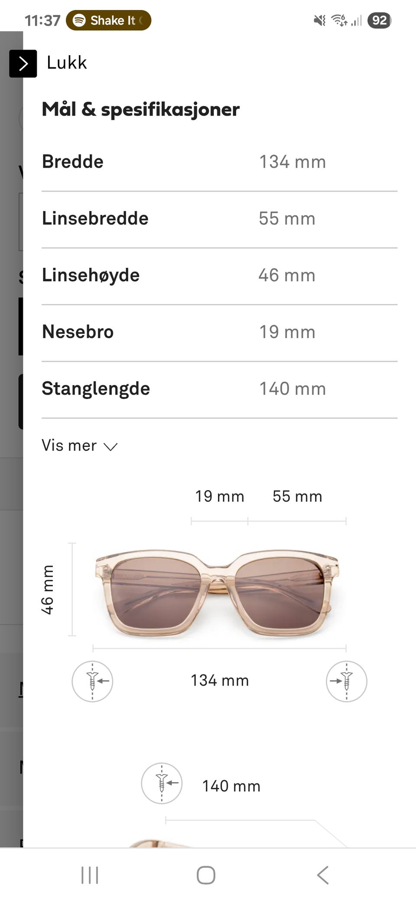Tap the Mål & spesifikasjoner heading
This screenshot has height=903, width=416.
pos(140,109)
